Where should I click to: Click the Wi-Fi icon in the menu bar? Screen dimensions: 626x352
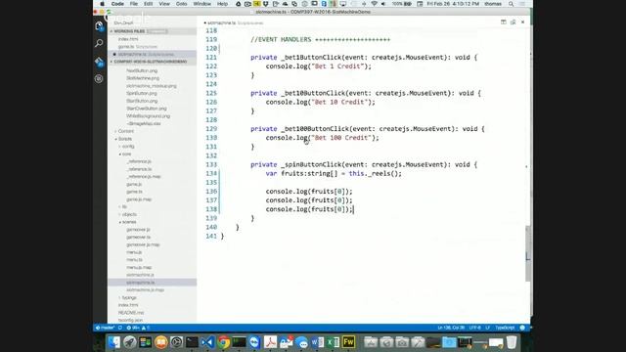374,4
